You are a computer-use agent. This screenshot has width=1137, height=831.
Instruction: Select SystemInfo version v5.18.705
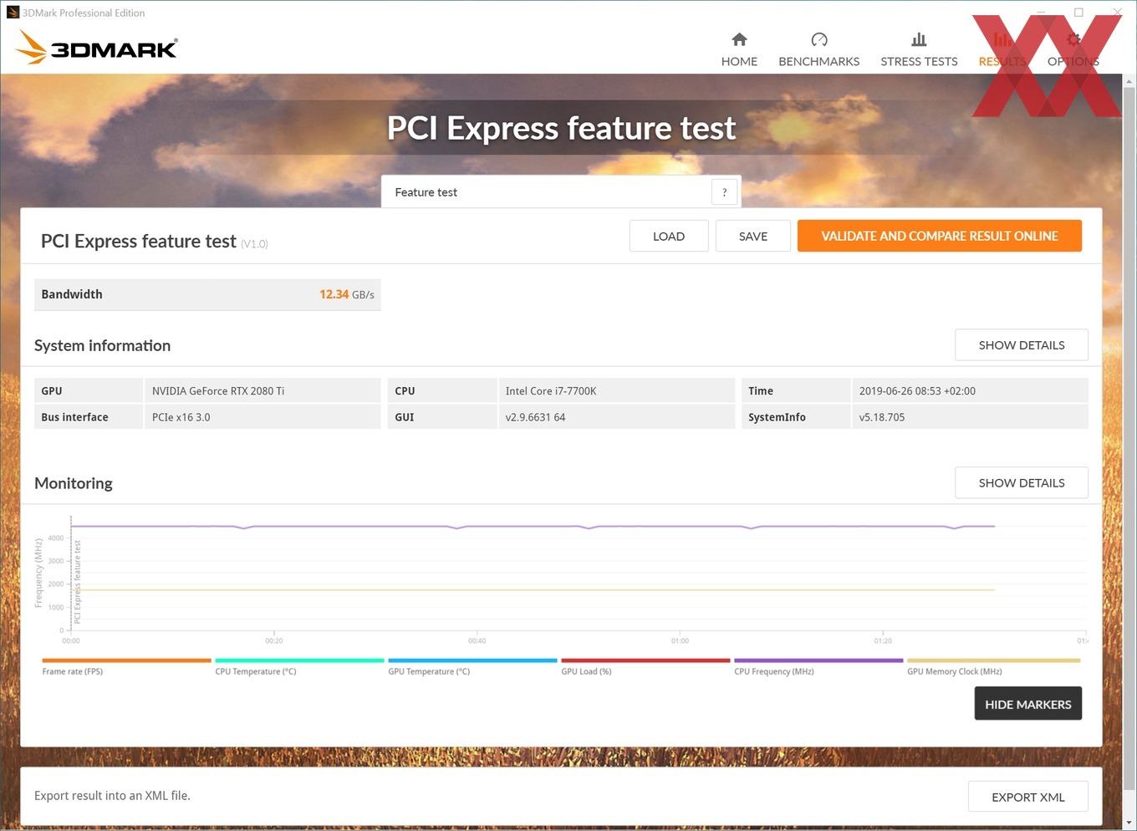coord(882,417)
